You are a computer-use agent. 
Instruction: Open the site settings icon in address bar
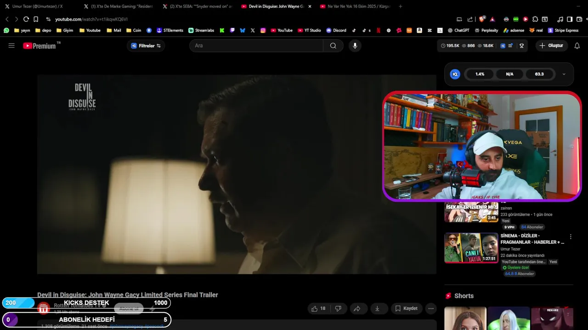tap(48, 19)
